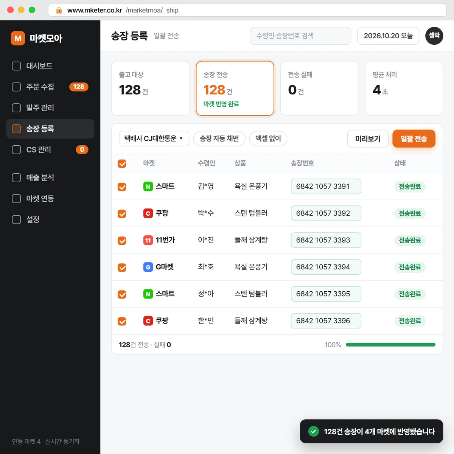Click the 출고 대상 128건 card
454x454 pixels.
coord(151,89)
